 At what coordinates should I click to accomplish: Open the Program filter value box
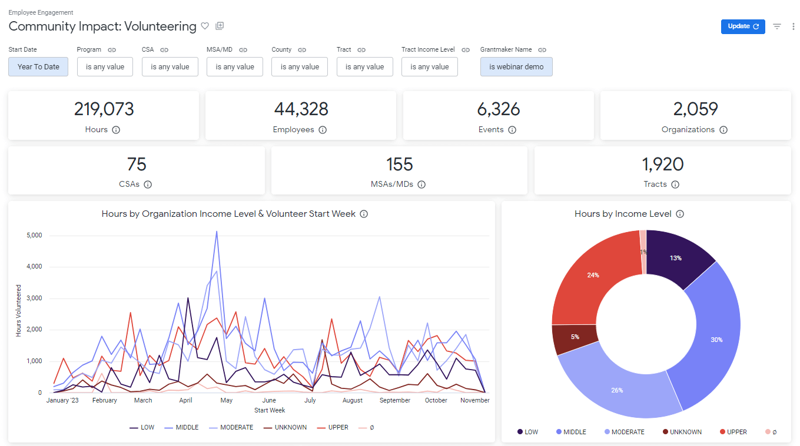point(105,67)
